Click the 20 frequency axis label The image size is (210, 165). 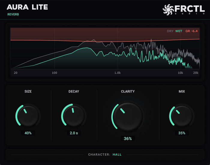(16, 73)
